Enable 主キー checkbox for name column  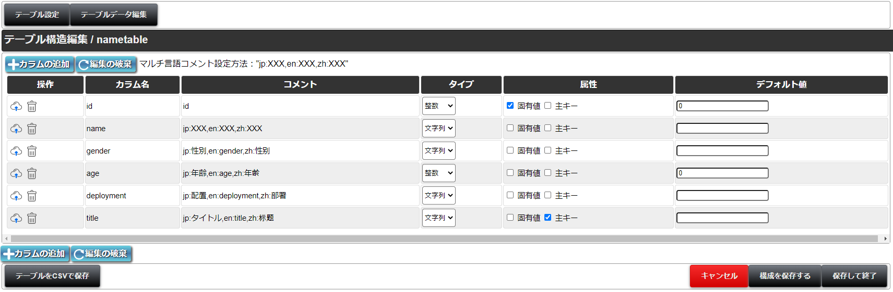pyautogui.click(x=547, y=128)
